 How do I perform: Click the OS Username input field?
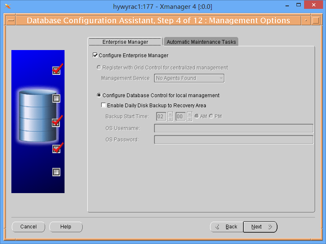click(x=234, y=128)
